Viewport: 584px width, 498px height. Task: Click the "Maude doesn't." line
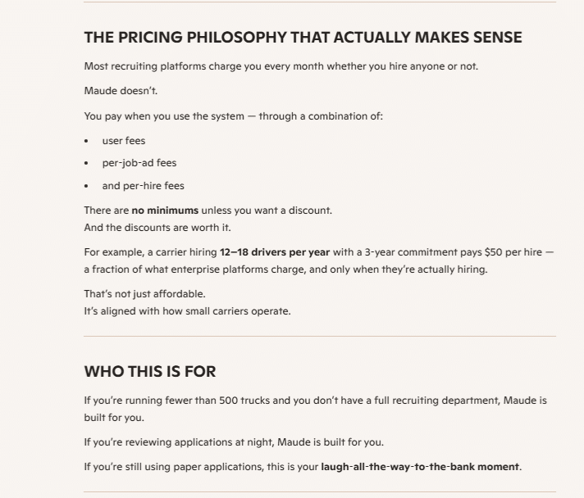121,91
